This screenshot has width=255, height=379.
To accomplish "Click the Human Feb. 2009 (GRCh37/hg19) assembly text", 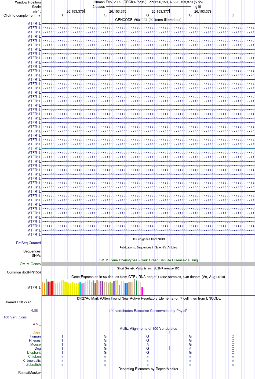I will coord(120,2).
